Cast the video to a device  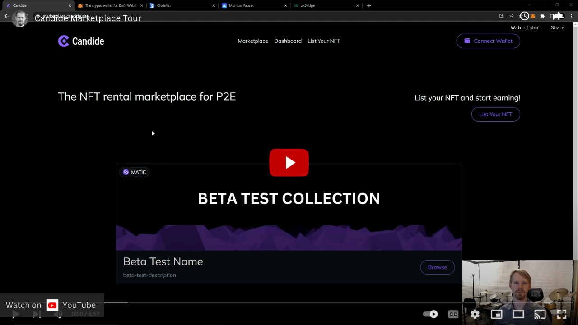[540, 314]
